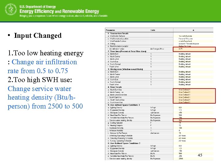The width and height of the screenshot is (221, 166).
Task: Select the '4. Zone Details' section heading
Action: [x=114, y=87]
